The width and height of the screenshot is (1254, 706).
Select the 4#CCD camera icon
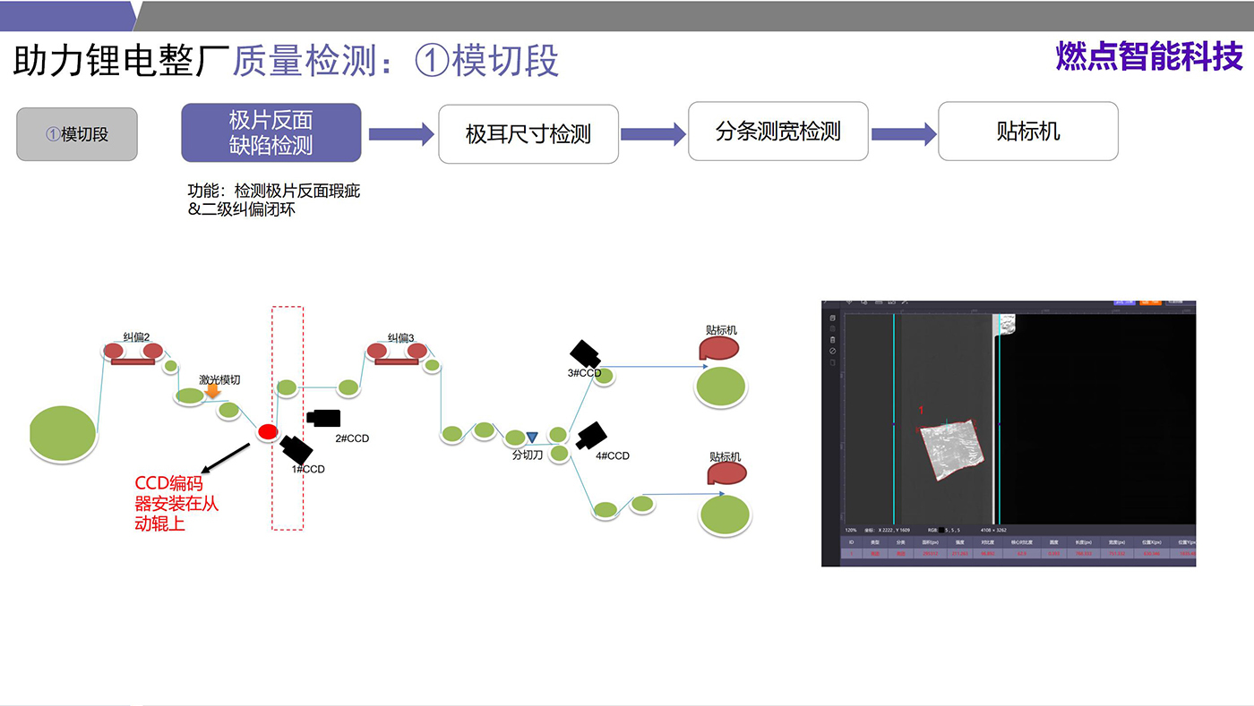[x=591, y=436]
